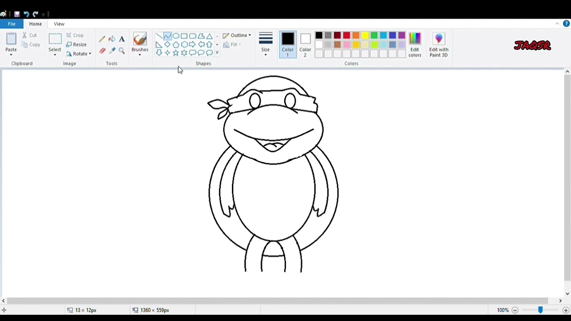Pick the green color swatch
The width and height of the screenshot is (571, 321).
click(x=374, y=36)
